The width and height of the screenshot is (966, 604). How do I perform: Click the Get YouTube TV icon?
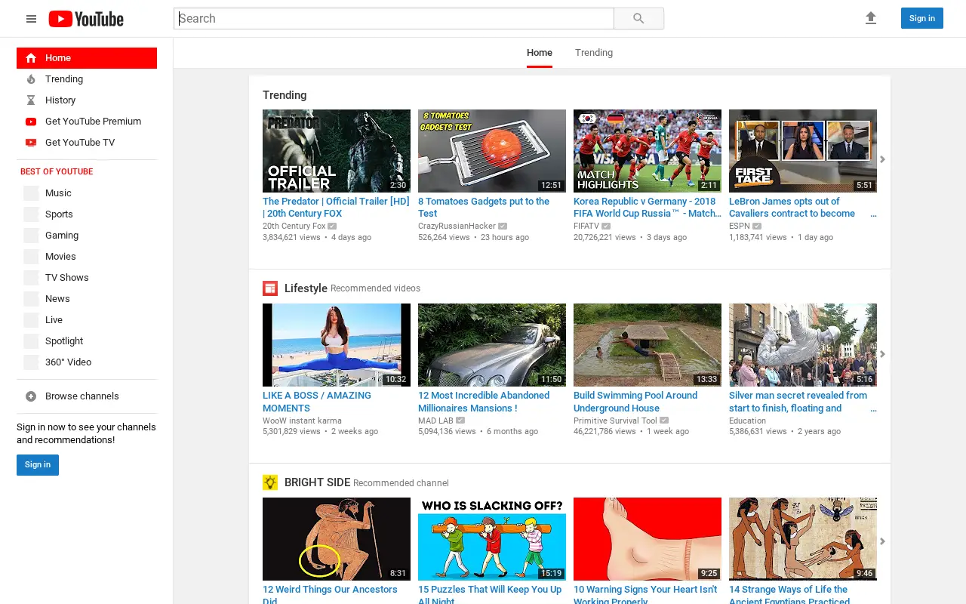tap(31, 143)
